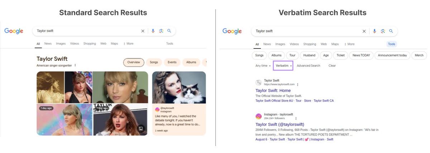
Task: Toggle highlighted Tools button in Verbatim panel
Action: (x=392, y=44)
